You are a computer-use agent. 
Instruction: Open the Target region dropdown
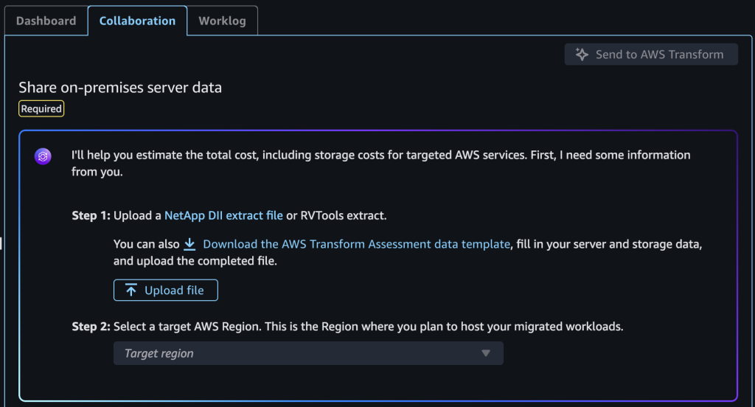[308, 353]
